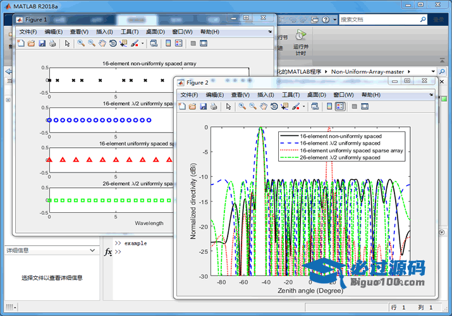Open 文件(F) menu in Figure 1
The image size is (452, 316).
(28, 32)
